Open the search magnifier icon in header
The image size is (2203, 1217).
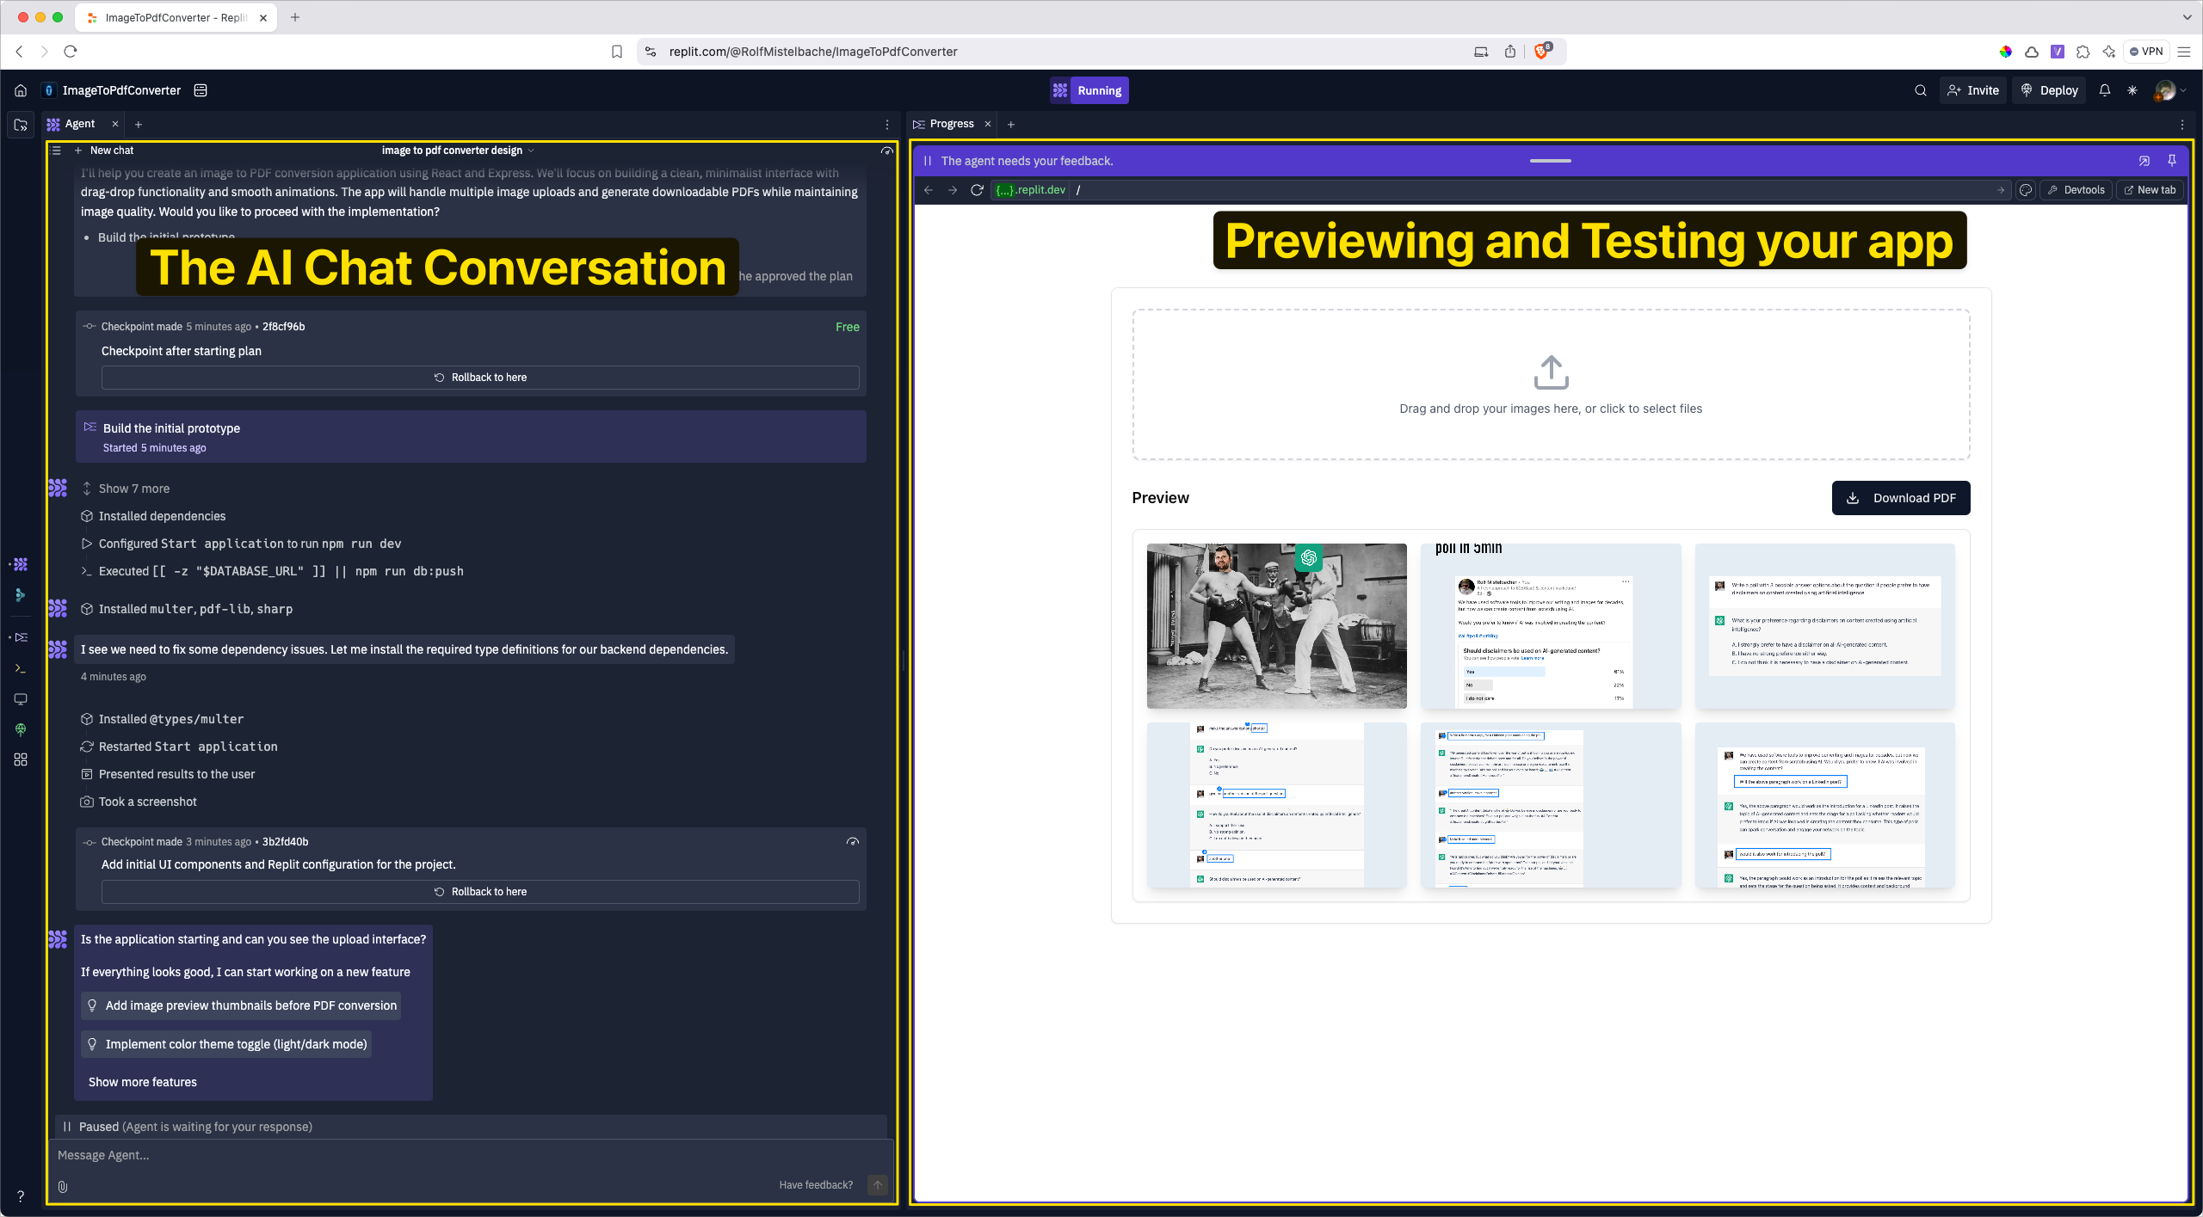click(x=1920, y=90)
